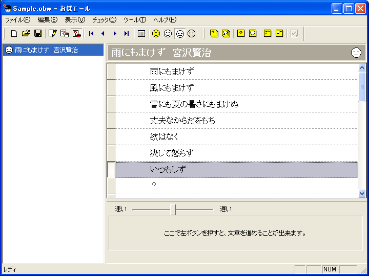Click the yellow card with two squares icon
Screen dimensions: 369x276
pos(279,34)
